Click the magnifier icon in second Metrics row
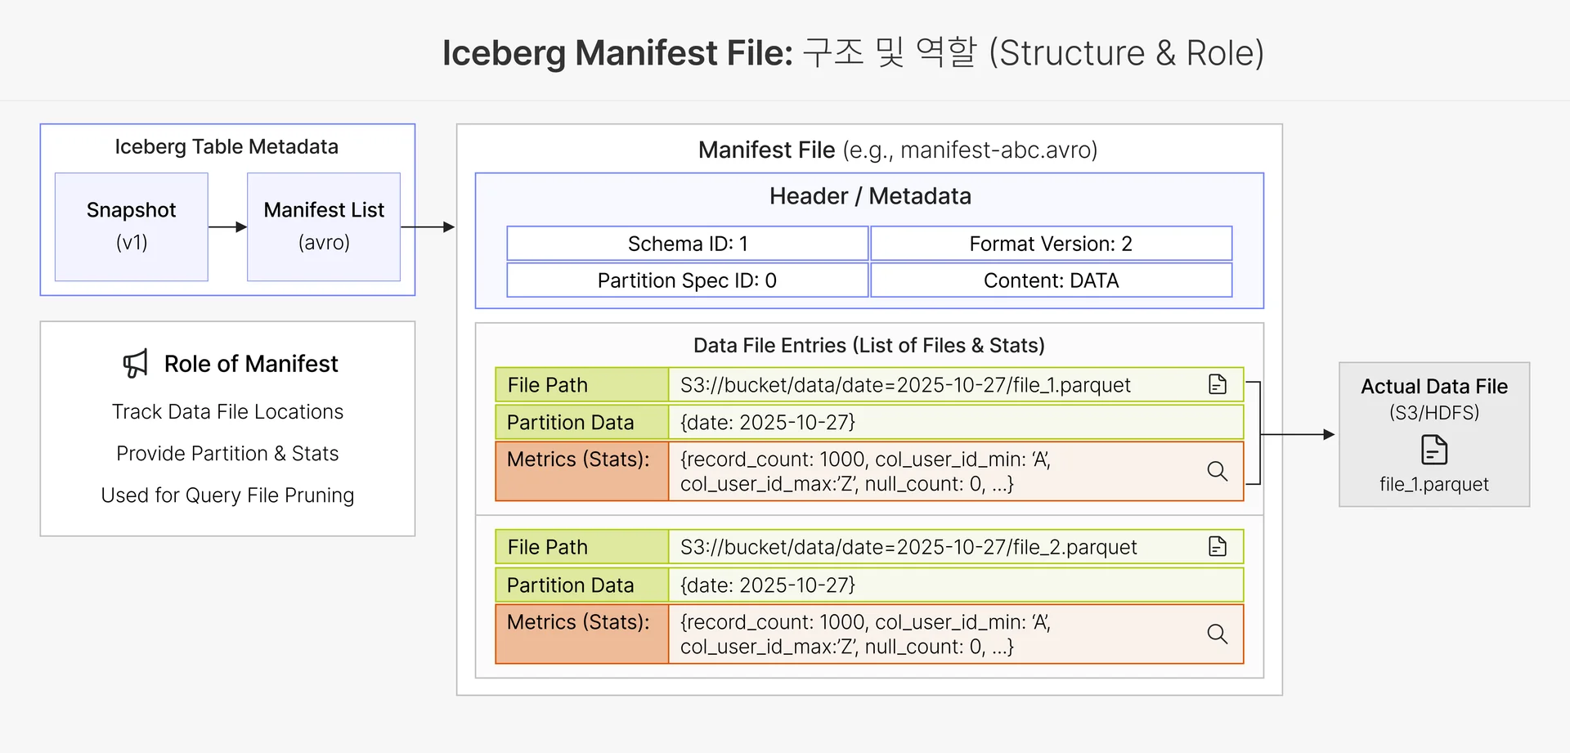This screenshot has width=1570, height=753. click(1217, 634)
